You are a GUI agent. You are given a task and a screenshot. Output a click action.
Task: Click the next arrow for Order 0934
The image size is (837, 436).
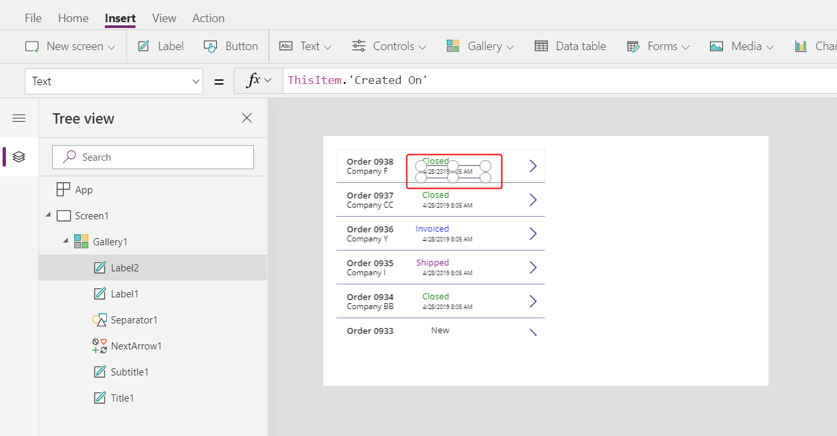coord(533,301)
